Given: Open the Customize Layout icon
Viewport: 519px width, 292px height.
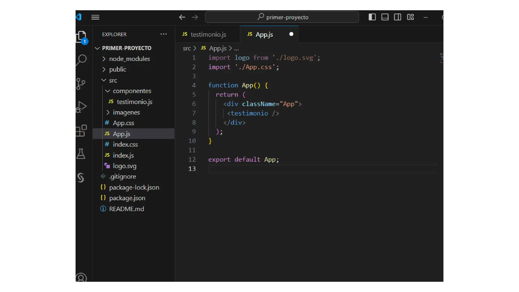Looking at the screenshot, I should click(x=411, y=17).
